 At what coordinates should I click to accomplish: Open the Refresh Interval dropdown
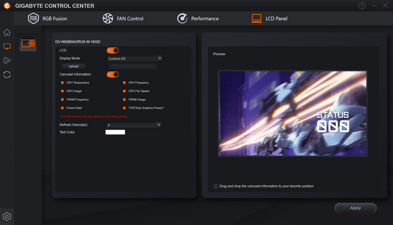click(x=134, y=125)
